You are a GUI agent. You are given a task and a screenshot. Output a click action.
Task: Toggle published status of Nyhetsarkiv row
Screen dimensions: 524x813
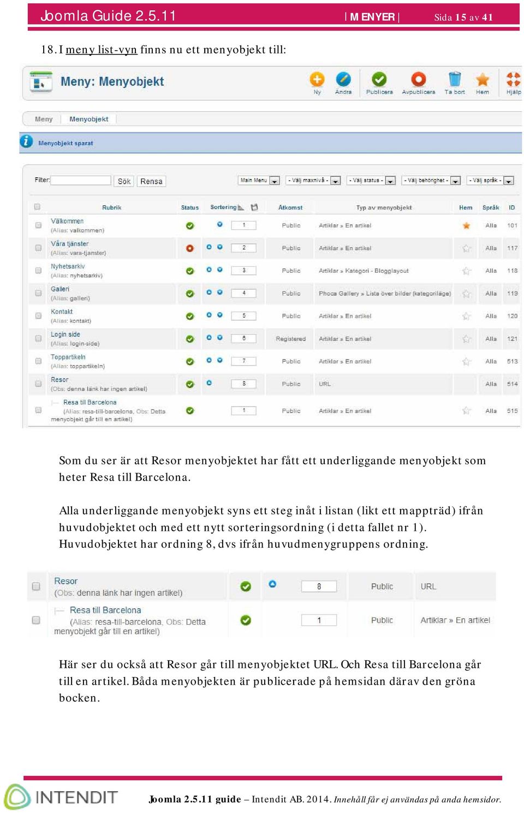(x=190, y=271)
